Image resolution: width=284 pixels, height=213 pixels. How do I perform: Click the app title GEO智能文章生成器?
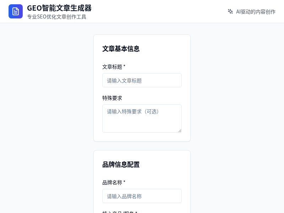(x=59, y=8)
